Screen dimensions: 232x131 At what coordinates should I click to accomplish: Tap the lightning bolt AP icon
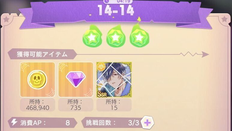[14, 122]
